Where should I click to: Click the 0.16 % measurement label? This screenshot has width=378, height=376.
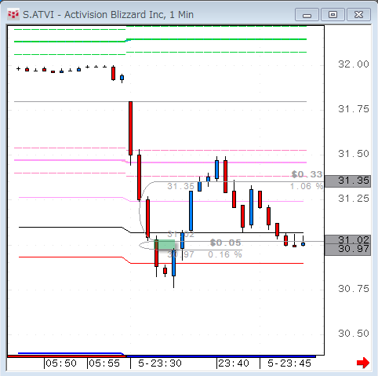[x=225, y=254]
